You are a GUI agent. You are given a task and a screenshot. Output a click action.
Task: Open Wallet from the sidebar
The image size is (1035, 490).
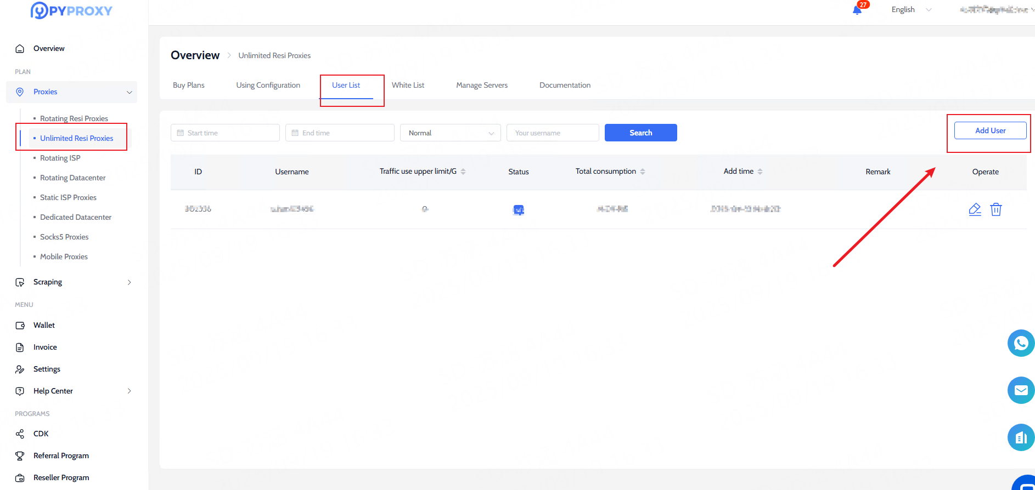pyautogui.click(x=44, y=325)
